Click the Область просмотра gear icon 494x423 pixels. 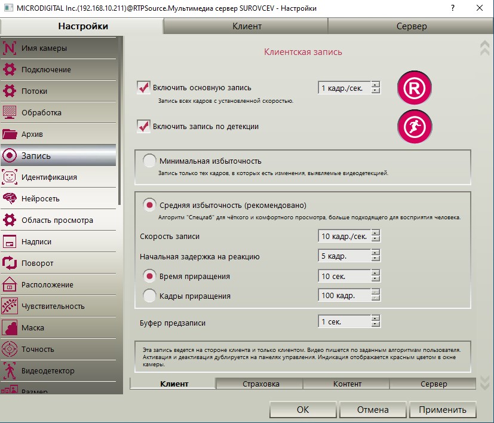[x=10, y=220]
